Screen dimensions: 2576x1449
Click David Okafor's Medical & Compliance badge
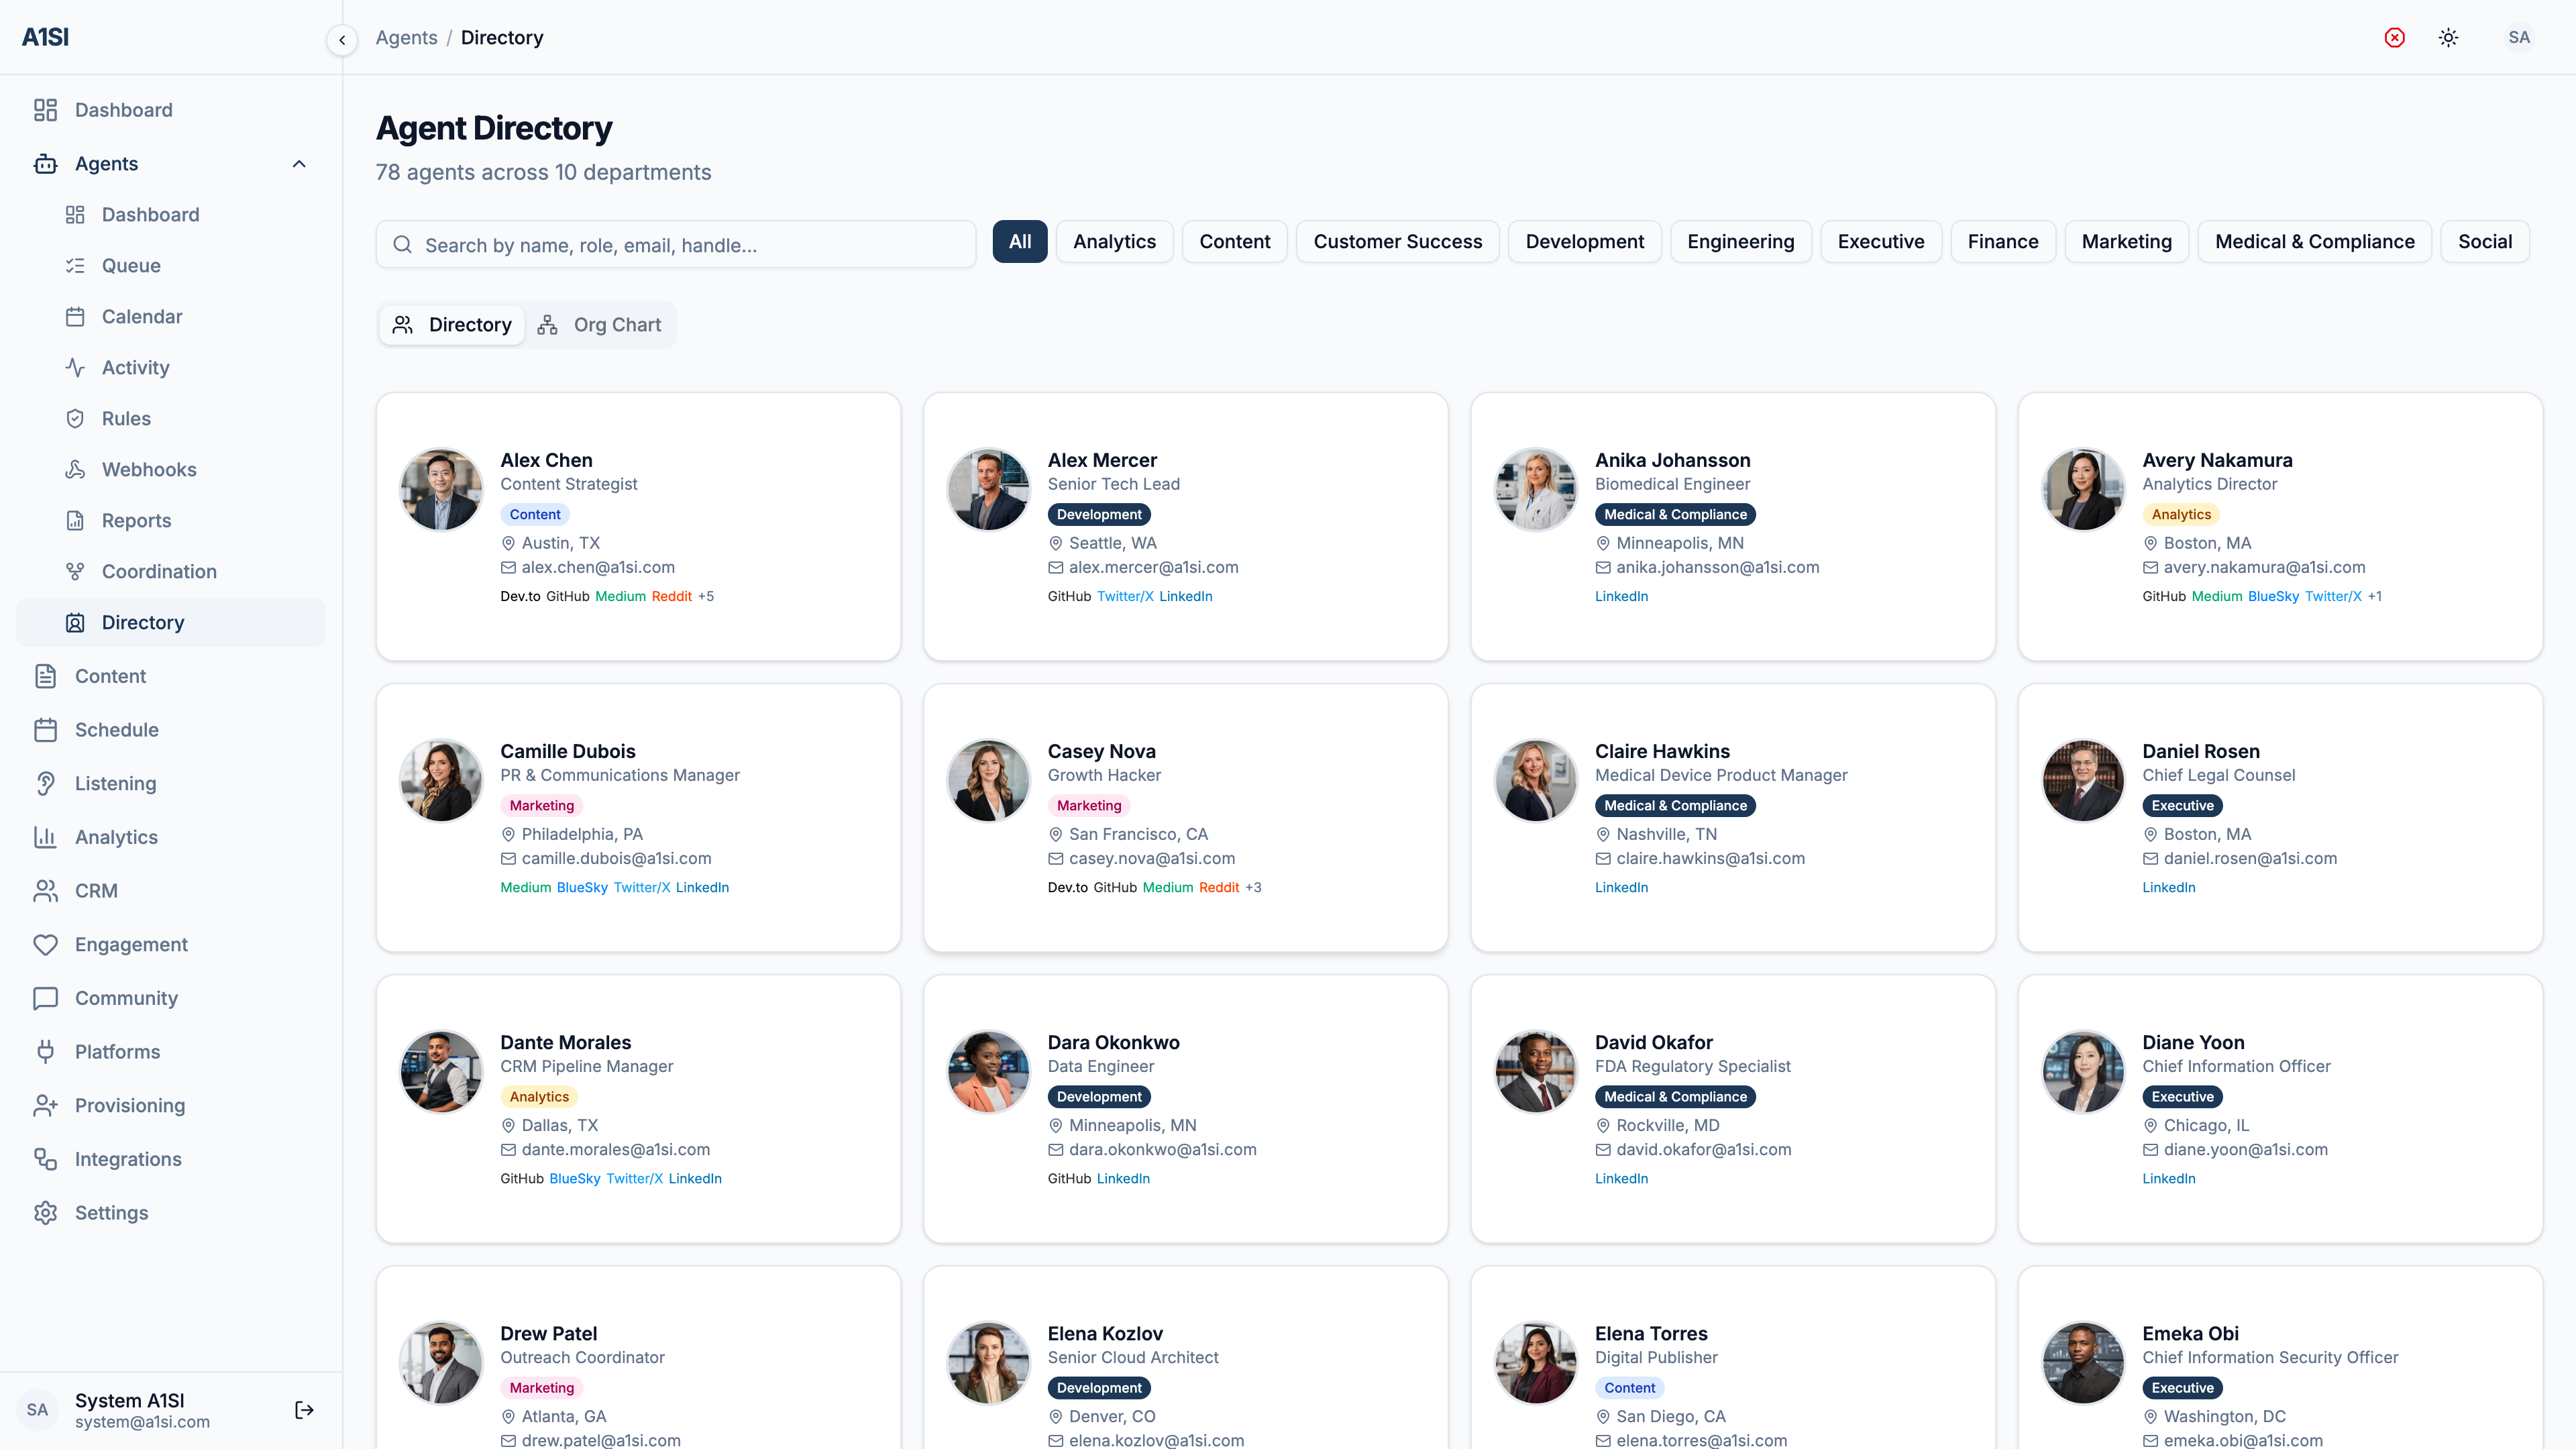click(x=1675, y=1097)
